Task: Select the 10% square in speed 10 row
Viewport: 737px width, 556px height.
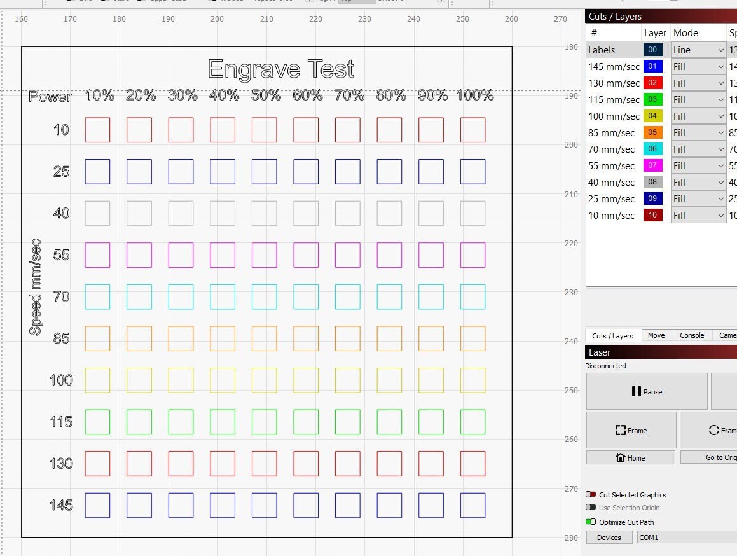Action: tap(97, 130)
